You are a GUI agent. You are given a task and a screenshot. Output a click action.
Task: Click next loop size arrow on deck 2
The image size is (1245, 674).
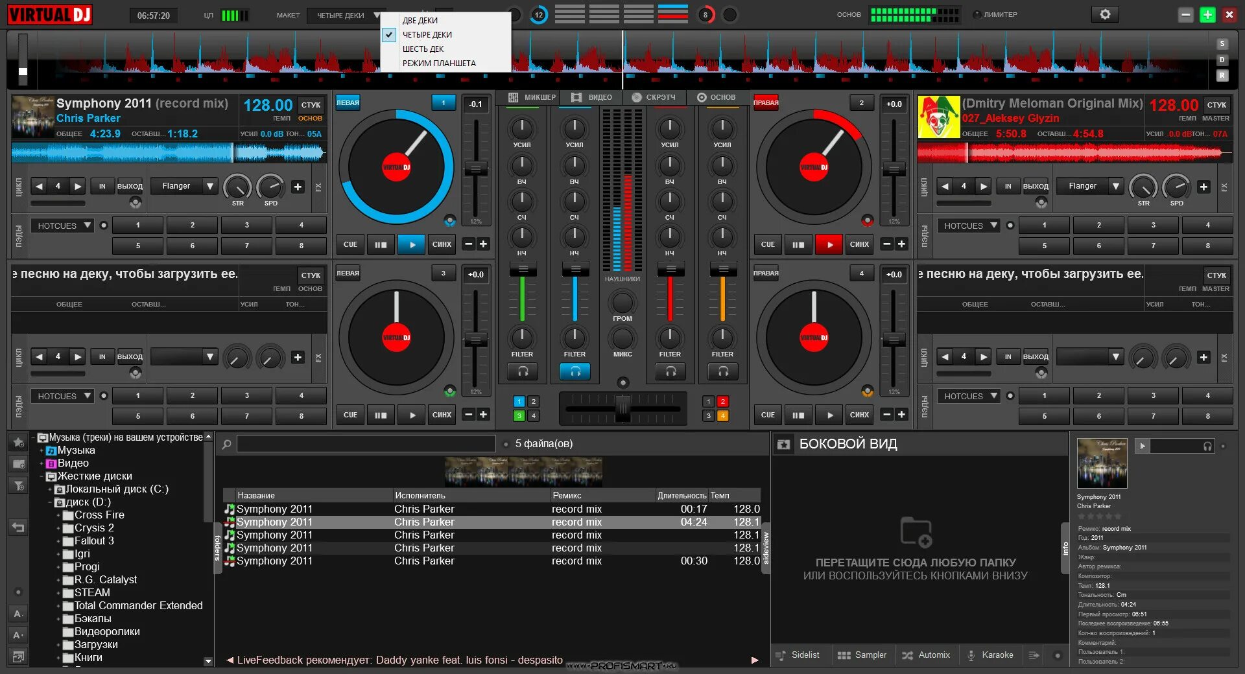pyautogui.click(x=983, y=187)
